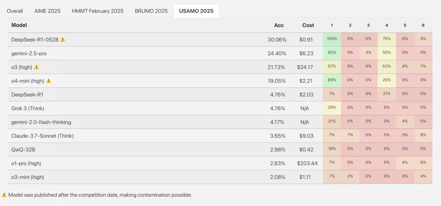The width and height of the screenshot is (441, 206).
Task: Select the Claude-3.7-Sonnet (Think) row
Action: [220, 136]
